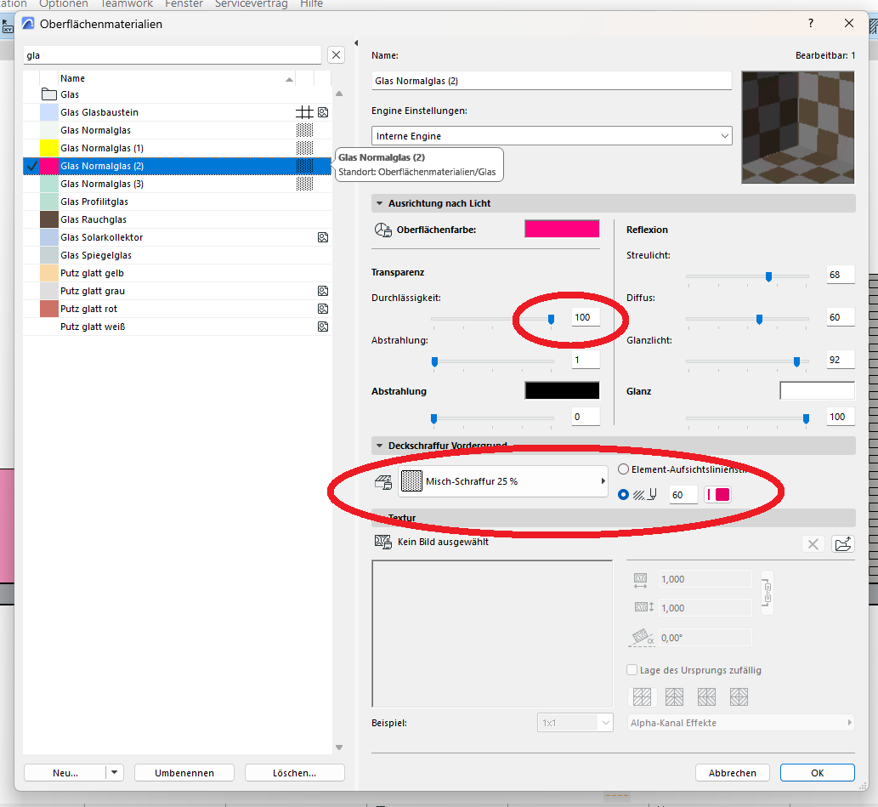Open the Fenster menu
The height and width of the screenshot is (807, 878).
click(184, 4)
